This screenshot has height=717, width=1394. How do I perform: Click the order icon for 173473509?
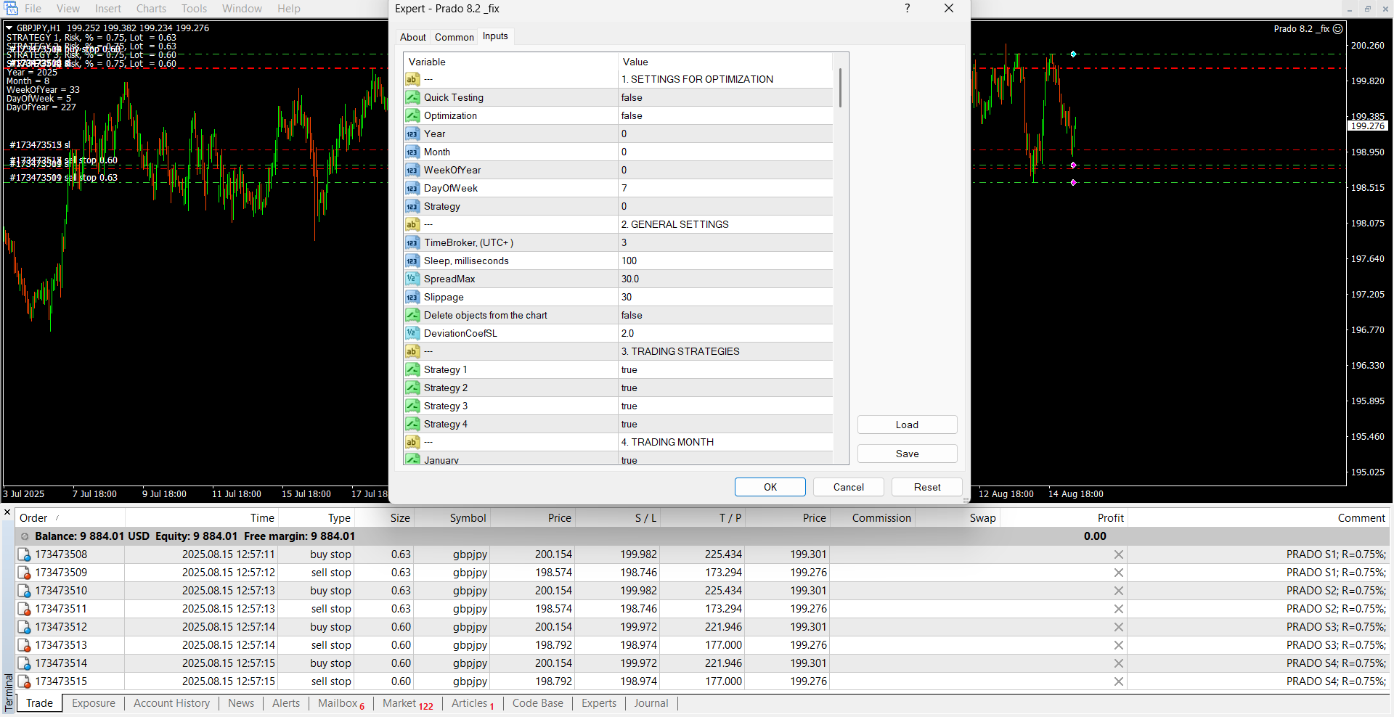pos(24,573)
